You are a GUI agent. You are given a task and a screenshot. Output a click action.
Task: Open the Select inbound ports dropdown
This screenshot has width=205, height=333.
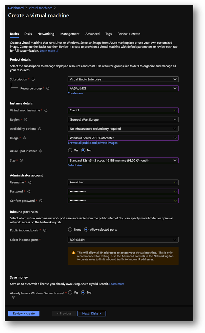tap(123, 240)
